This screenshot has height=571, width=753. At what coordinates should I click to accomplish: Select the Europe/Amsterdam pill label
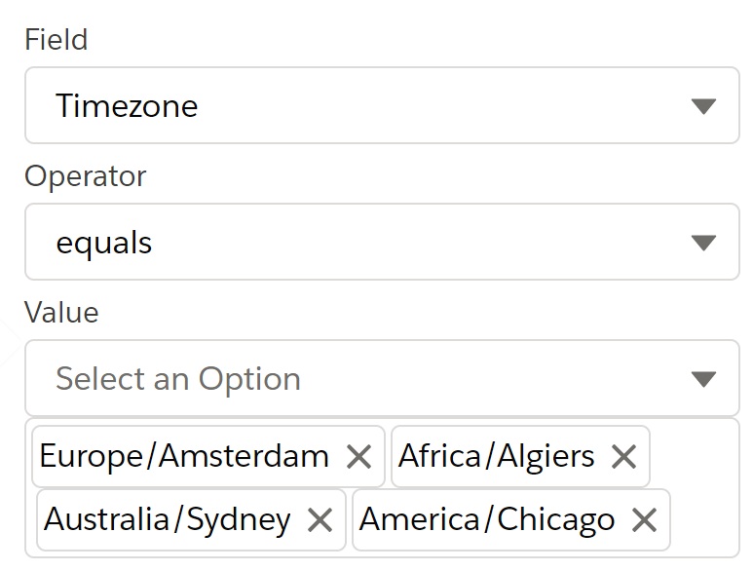pos(184,456)
